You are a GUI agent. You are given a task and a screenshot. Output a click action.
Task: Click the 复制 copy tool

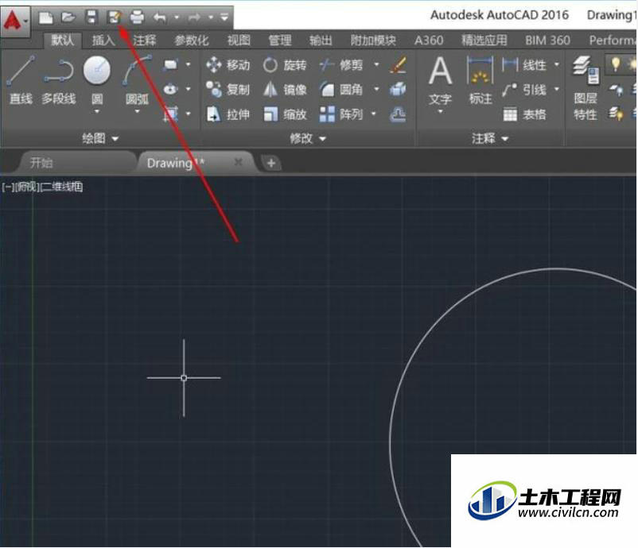228,90
